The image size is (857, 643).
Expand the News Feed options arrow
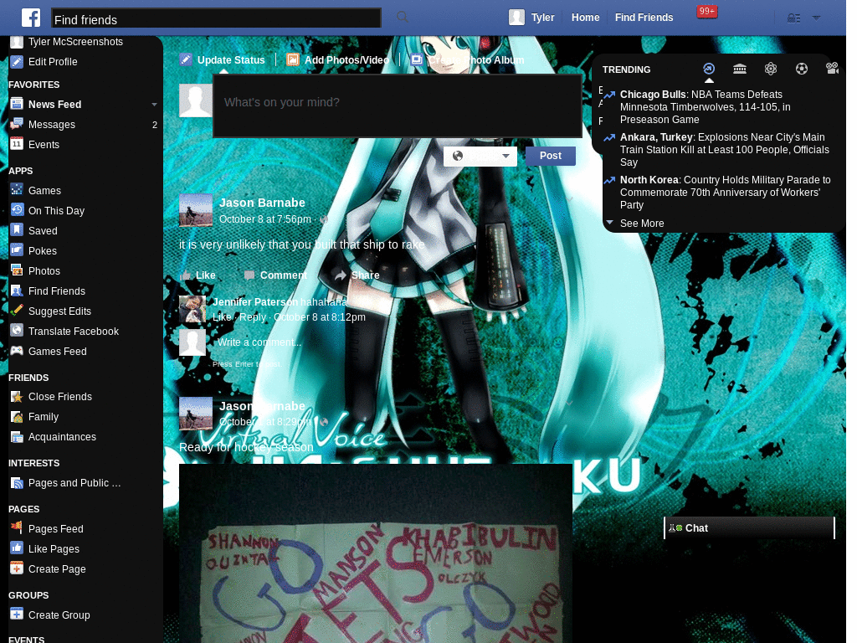pyautogui.click(x=154, y=105)
